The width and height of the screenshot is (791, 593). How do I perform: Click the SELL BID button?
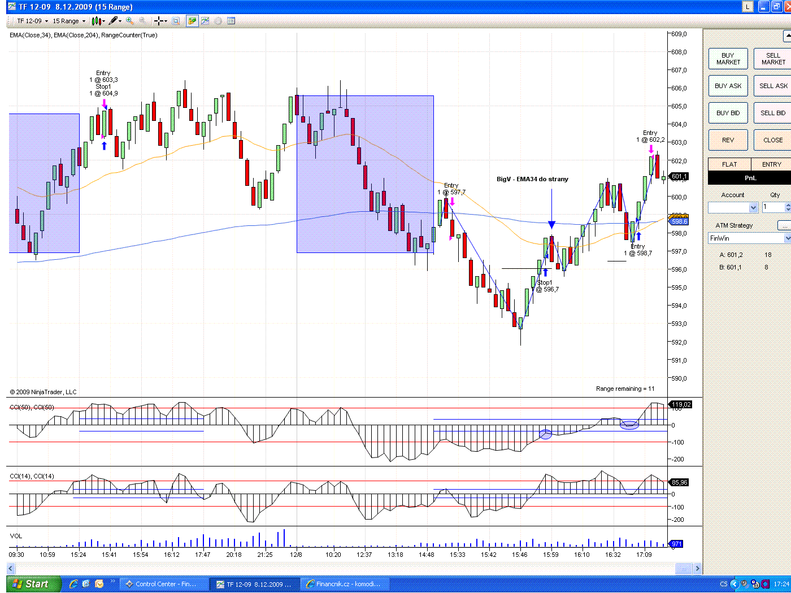pos(773,113)
